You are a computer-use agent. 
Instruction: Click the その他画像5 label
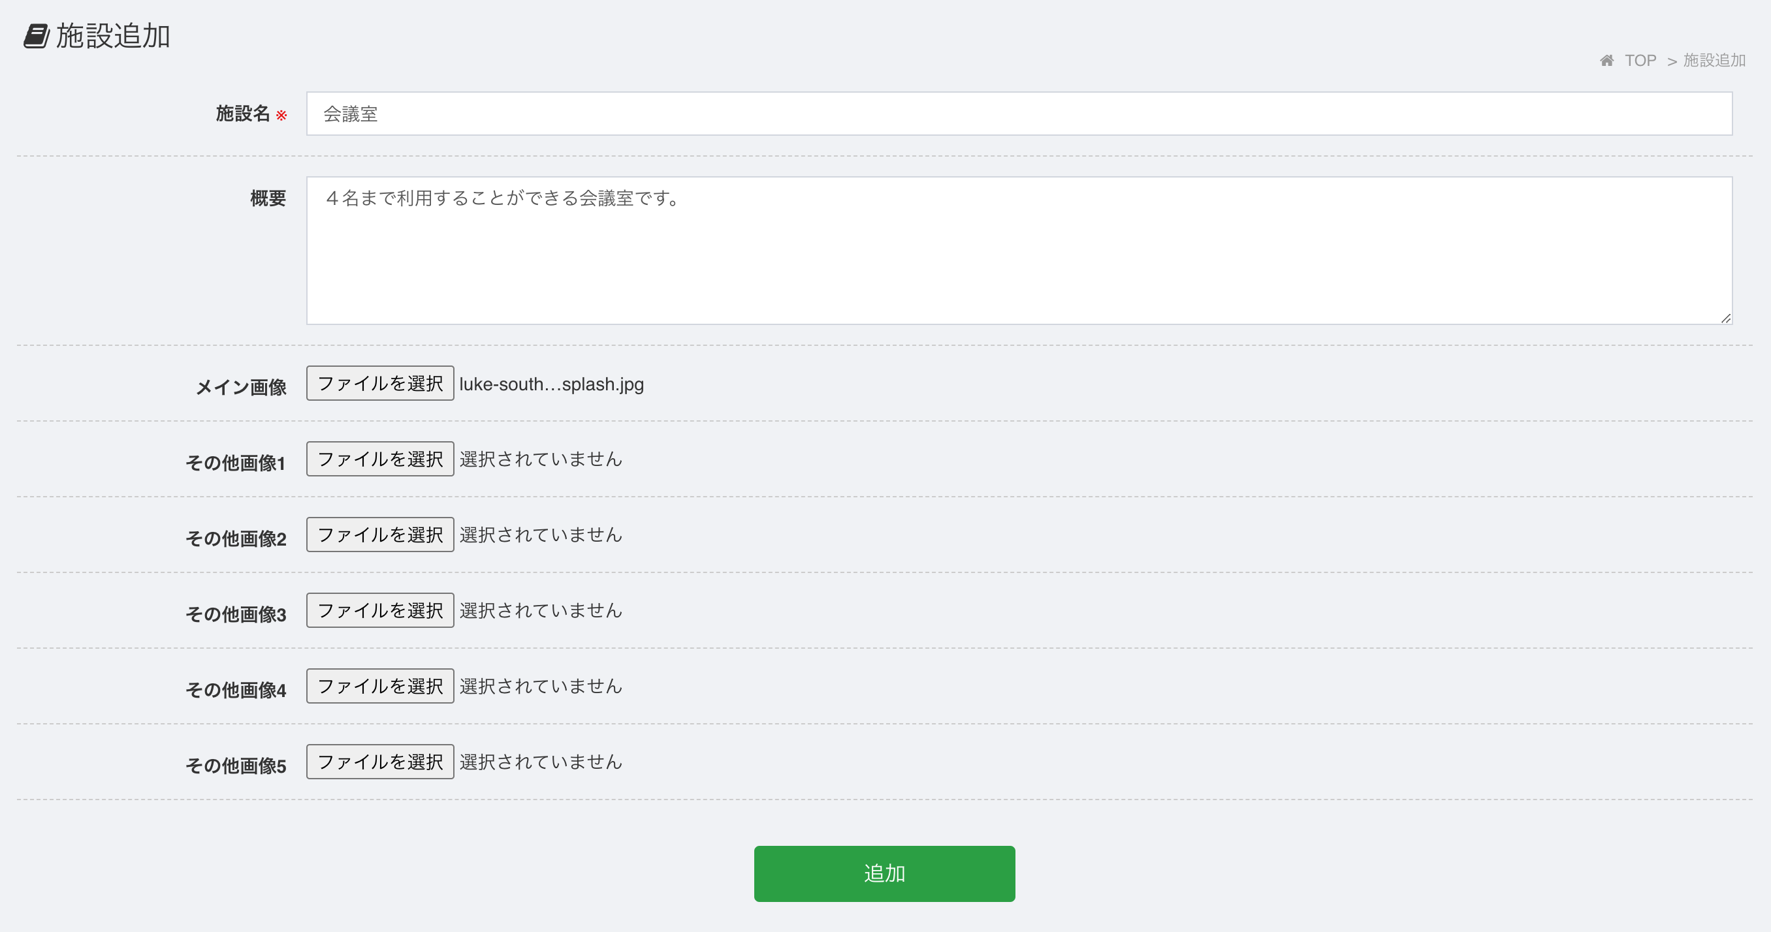click(x=236, y=765)
